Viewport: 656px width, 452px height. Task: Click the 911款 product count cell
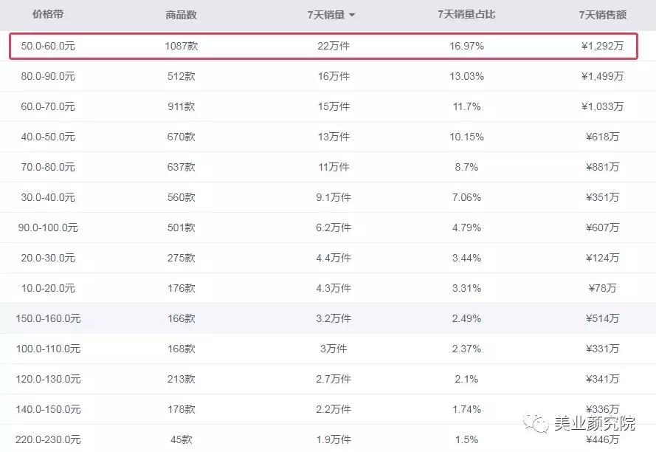tap(181, 106)
